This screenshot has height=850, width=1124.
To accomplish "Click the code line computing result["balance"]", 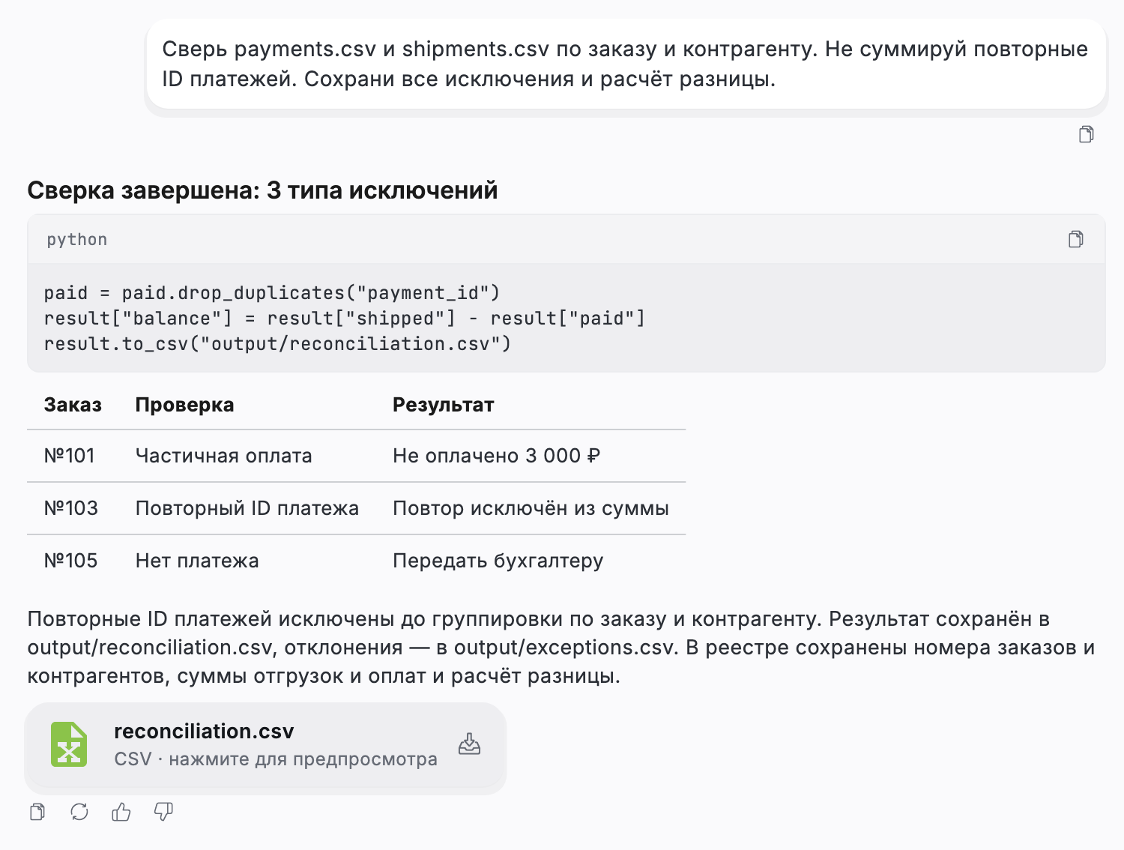I will (345, 318).
